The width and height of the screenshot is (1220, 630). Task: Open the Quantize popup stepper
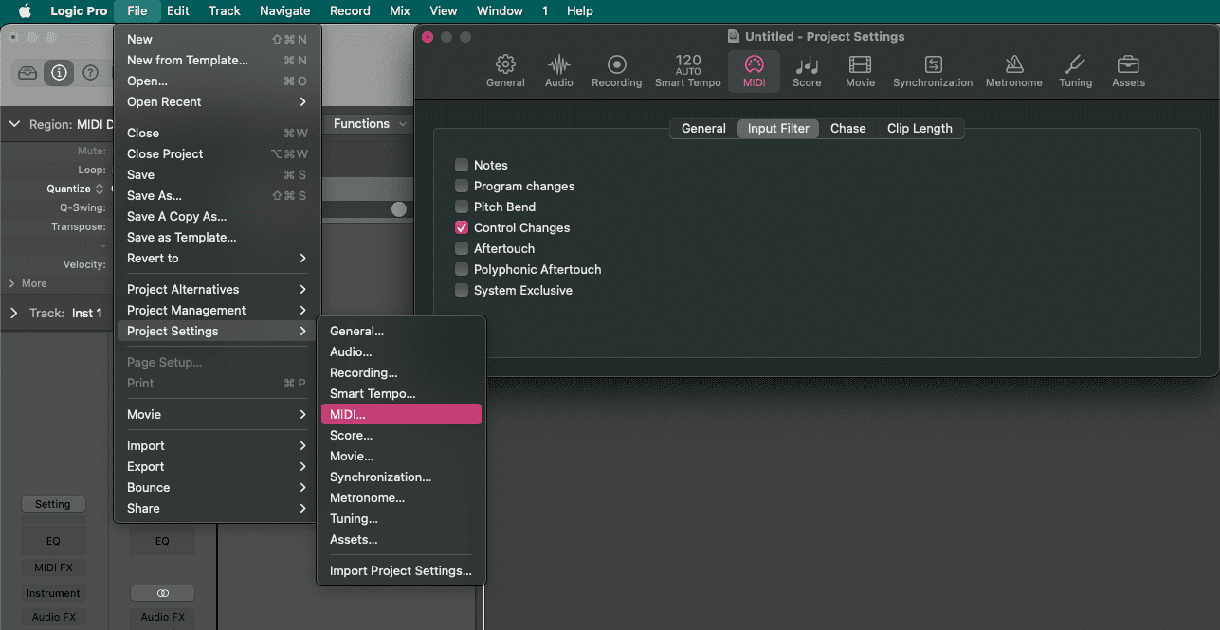[100, 189]
